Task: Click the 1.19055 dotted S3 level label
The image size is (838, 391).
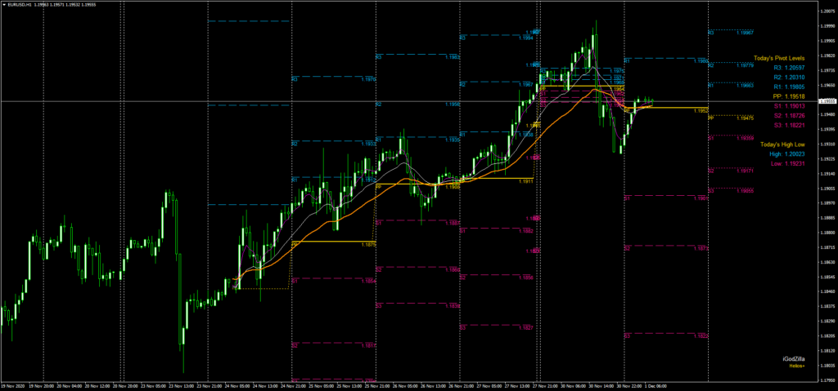Action: pyautogui.click(x=745, y=190)
